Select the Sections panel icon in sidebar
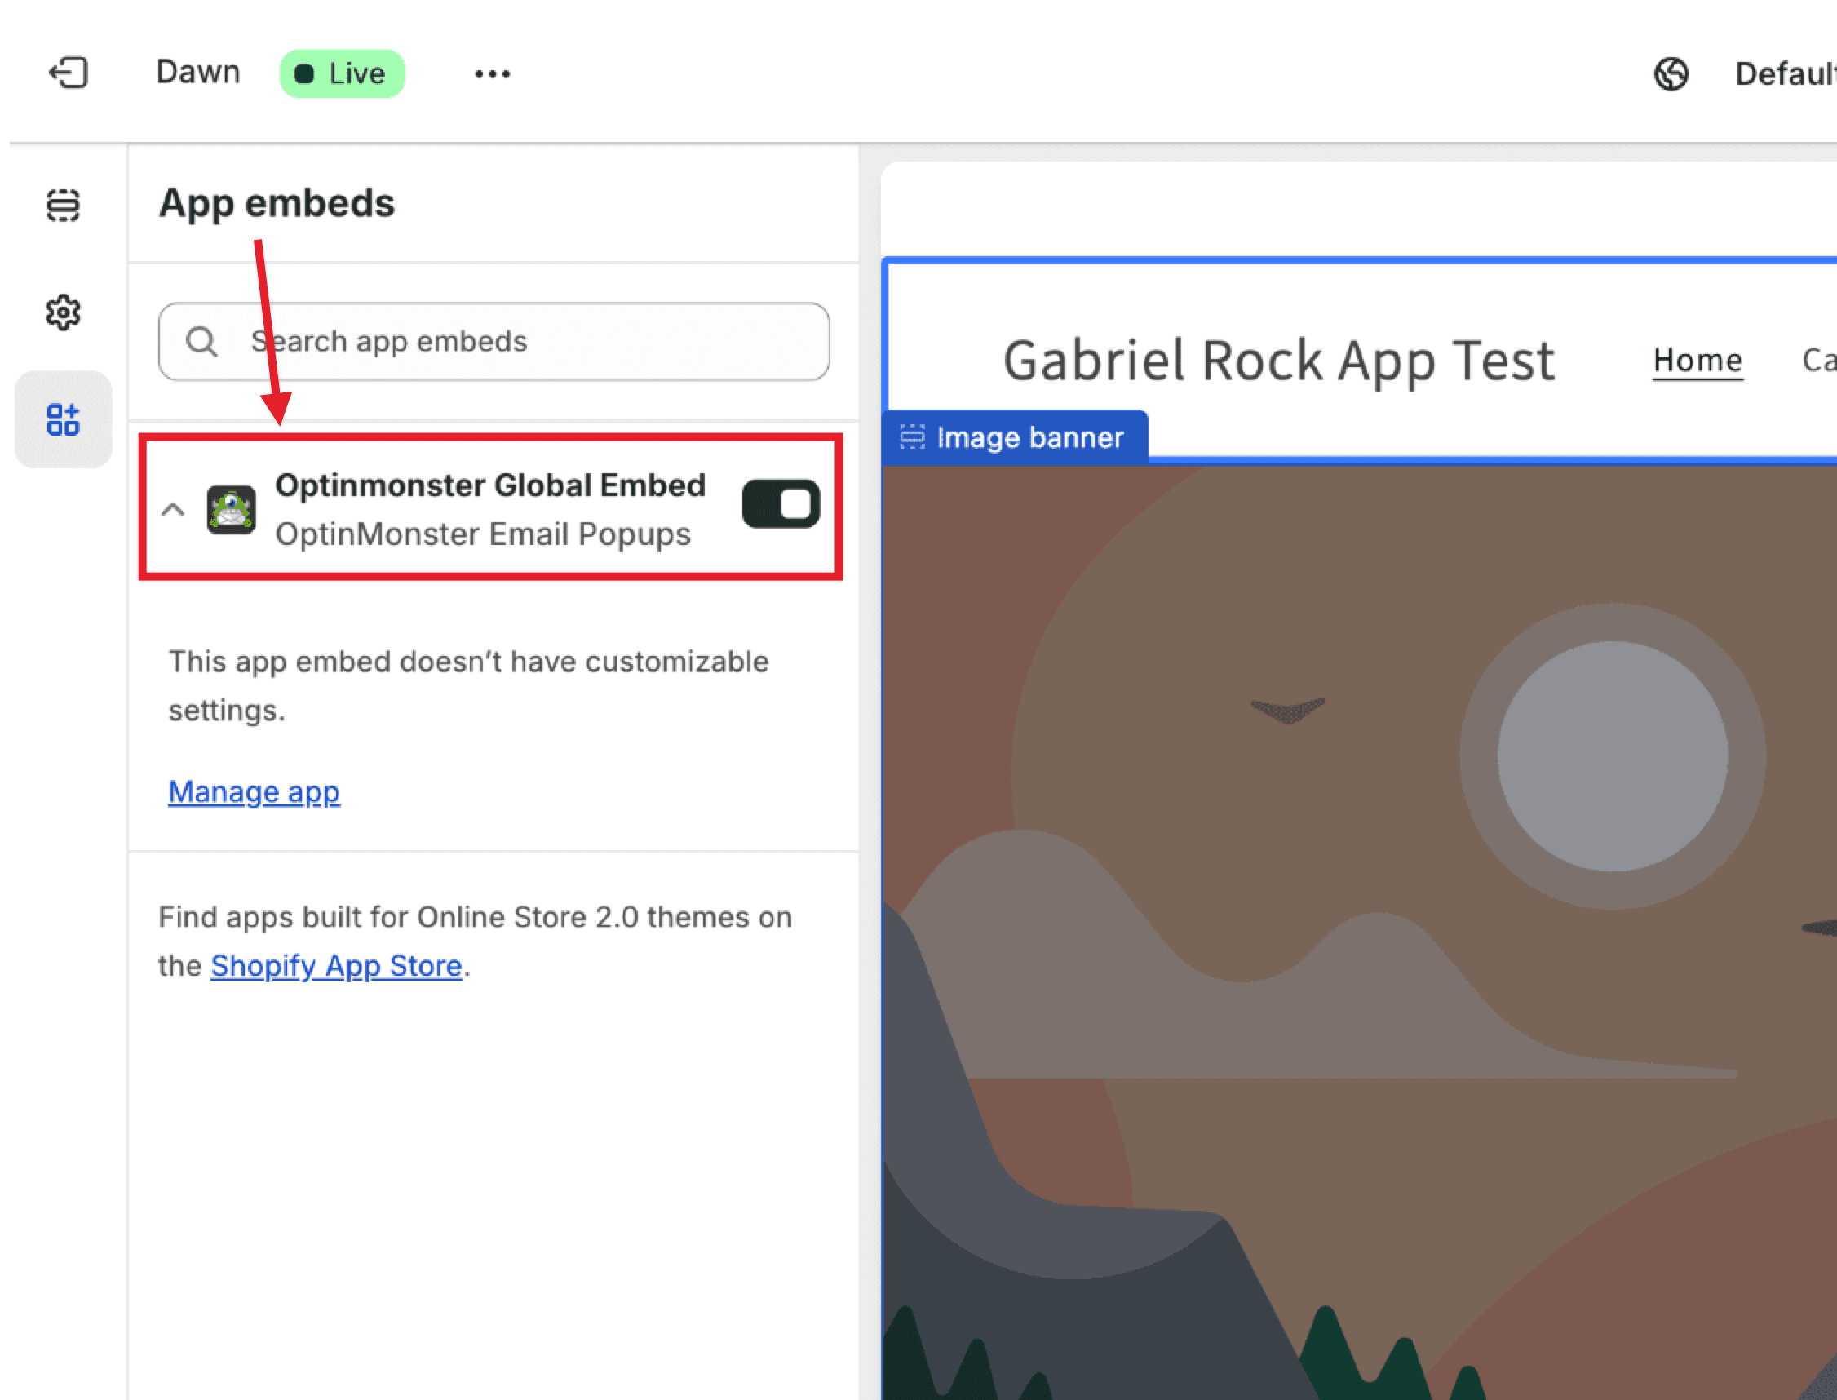 click(64, 206)
